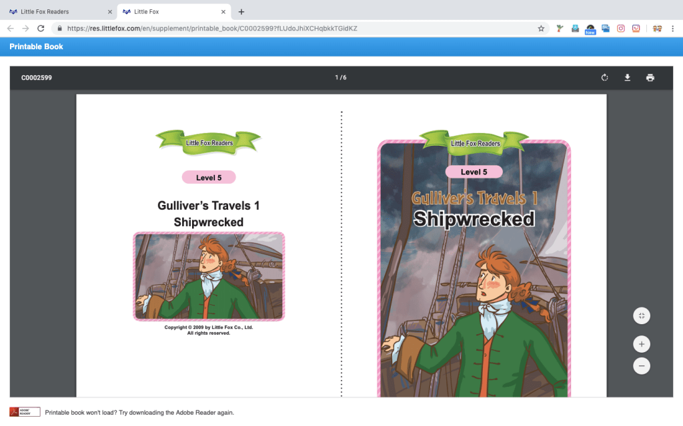Download the printable book PDF
The width and height of the screenshot is (683, 426).
click(x=627, y=78)
